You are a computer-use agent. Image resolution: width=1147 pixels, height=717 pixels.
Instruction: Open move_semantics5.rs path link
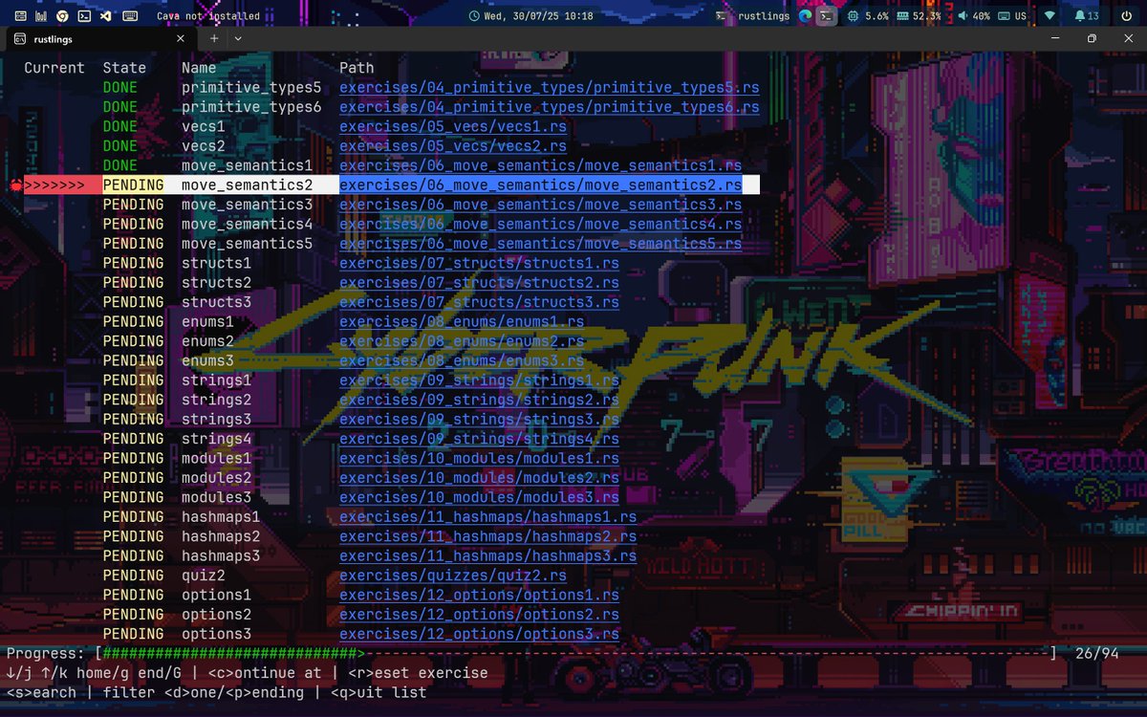(541, 244)
